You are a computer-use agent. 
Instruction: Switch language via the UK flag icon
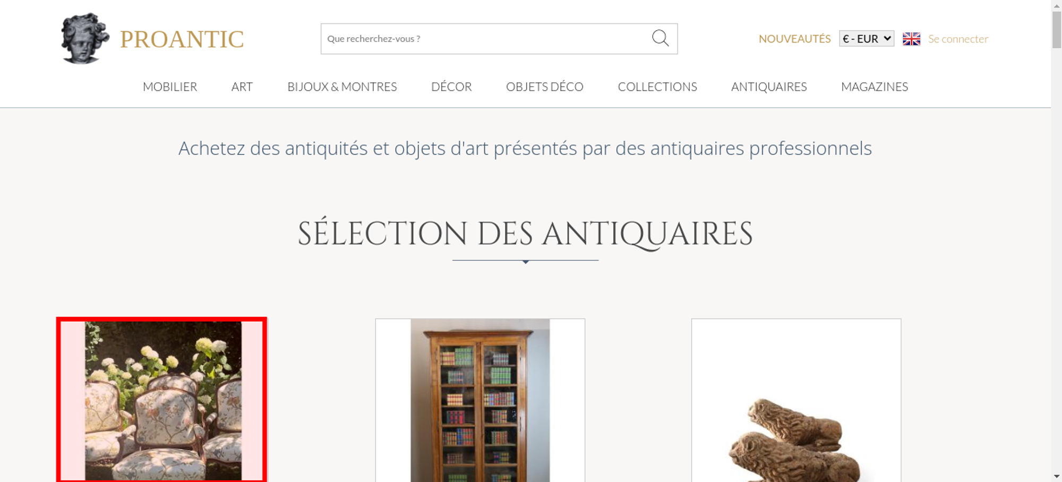(x=911, y=39)
